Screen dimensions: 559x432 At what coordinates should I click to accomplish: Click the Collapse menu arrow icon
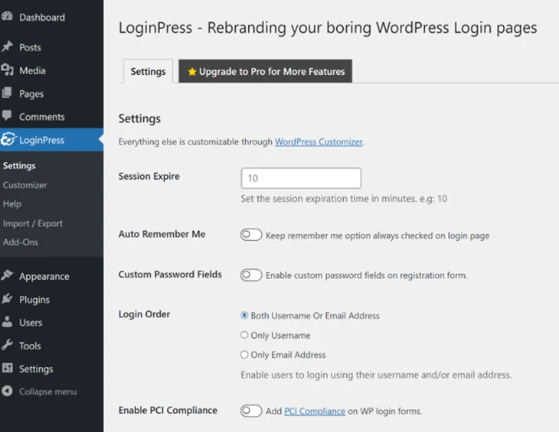point(7,391)
